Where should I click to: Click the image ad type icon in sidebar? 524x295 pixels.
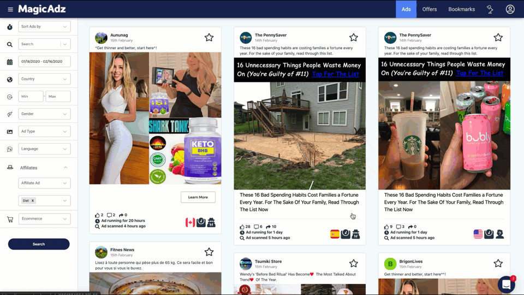point(10,132)
